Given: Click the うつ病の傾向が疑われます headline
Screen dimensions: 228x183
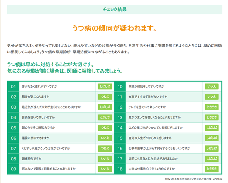Looking at the screenshot, I should (114, 28).
